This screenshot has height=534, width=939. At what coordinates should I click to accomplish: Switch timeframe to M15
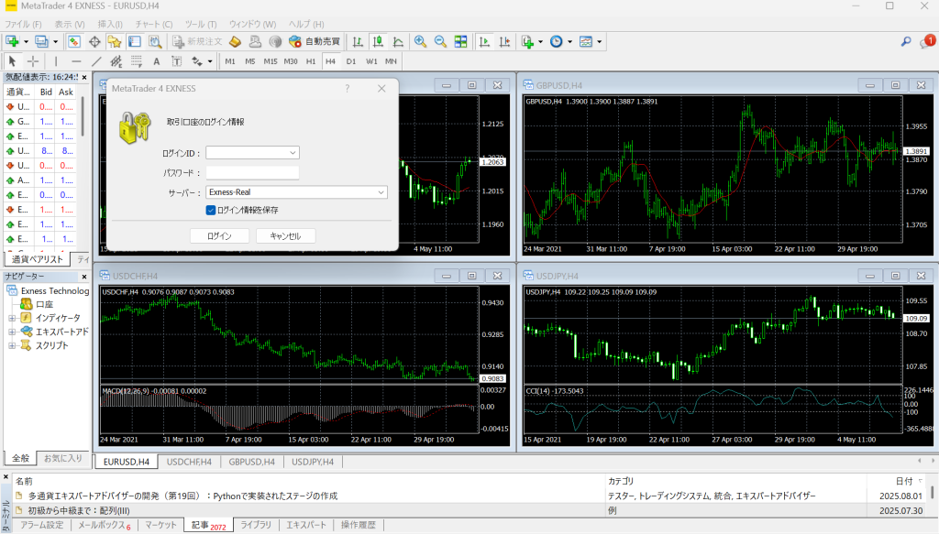tap(271, 61)
